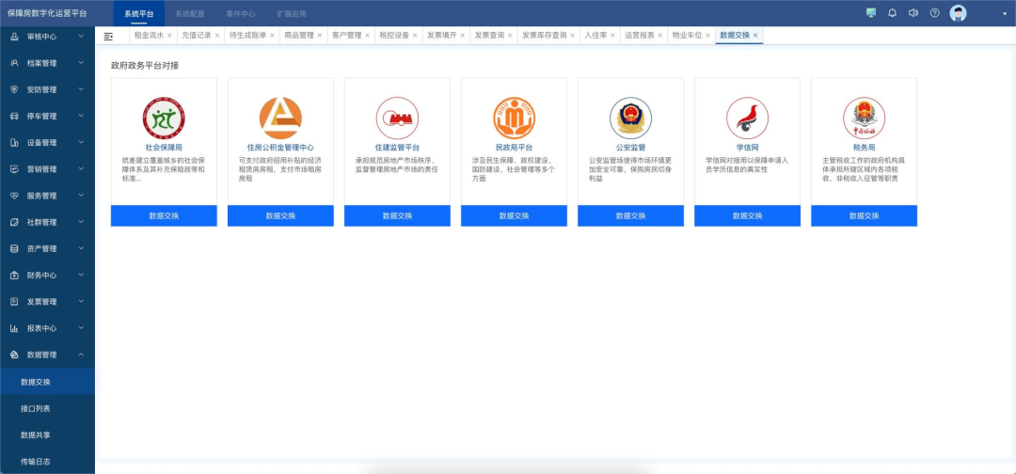Click the 社会保障局 logo
Image resolution: width=1016 pixels, height=474 pixels.
[x=164, y=118]
